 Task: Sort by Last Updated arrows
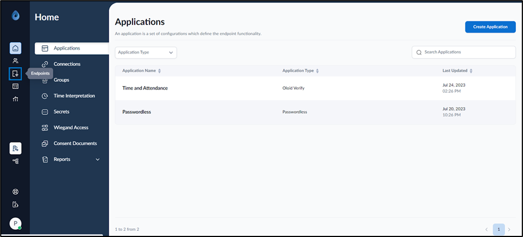coord(470,71)
